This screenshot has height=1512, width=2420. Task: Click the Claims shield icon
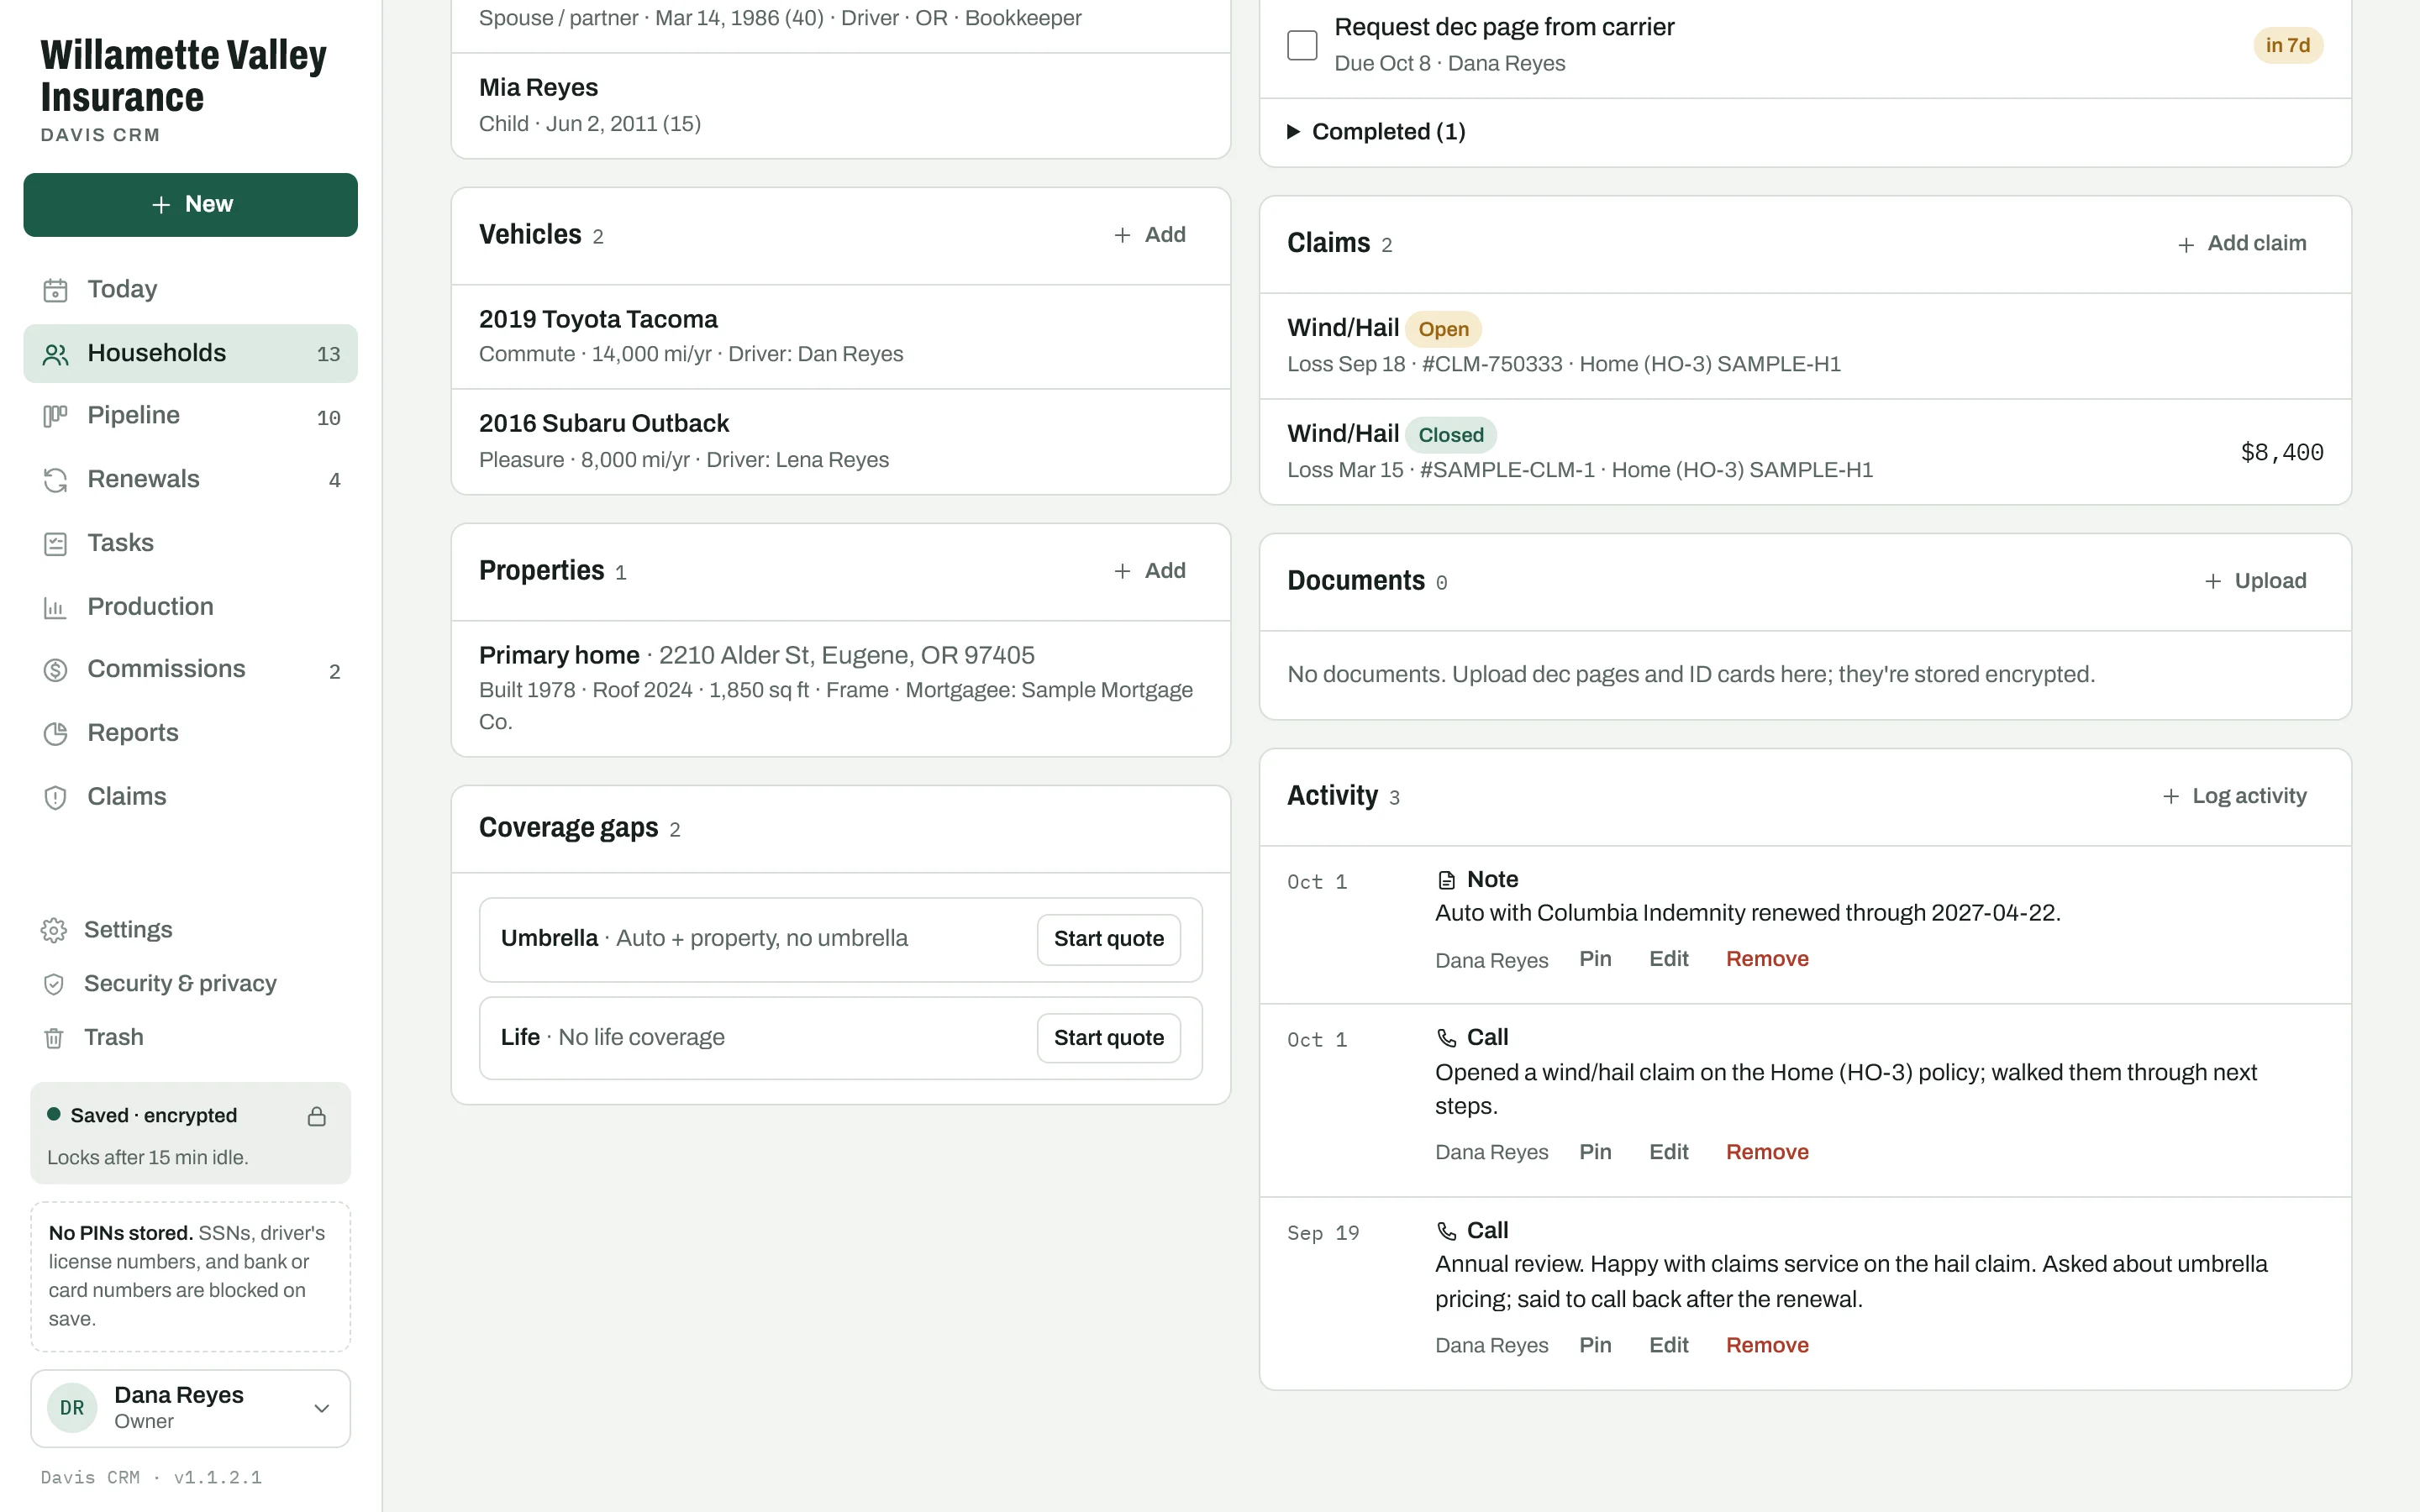click(55, 797)
